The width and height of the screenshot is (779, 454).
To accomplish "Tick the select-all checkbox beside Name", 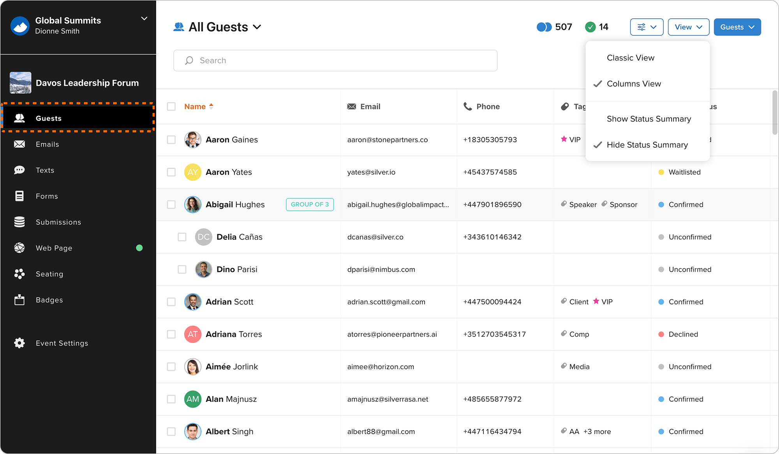I will tap(171, 106).
